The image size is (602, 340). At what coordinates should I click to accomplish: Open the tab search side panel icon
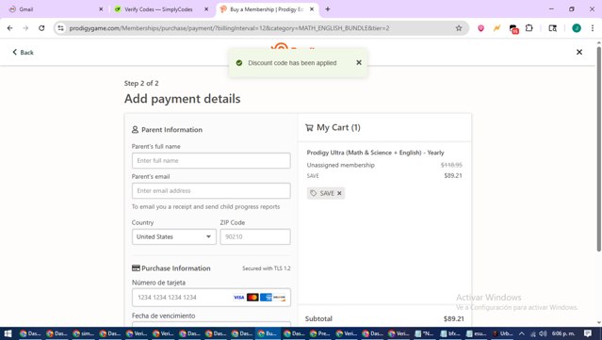(552, 28)
